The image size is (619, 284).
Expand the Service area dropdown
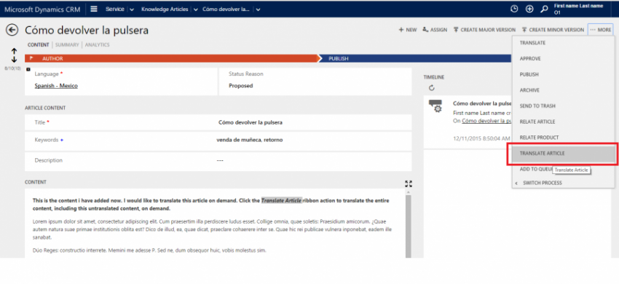(132, 9)
